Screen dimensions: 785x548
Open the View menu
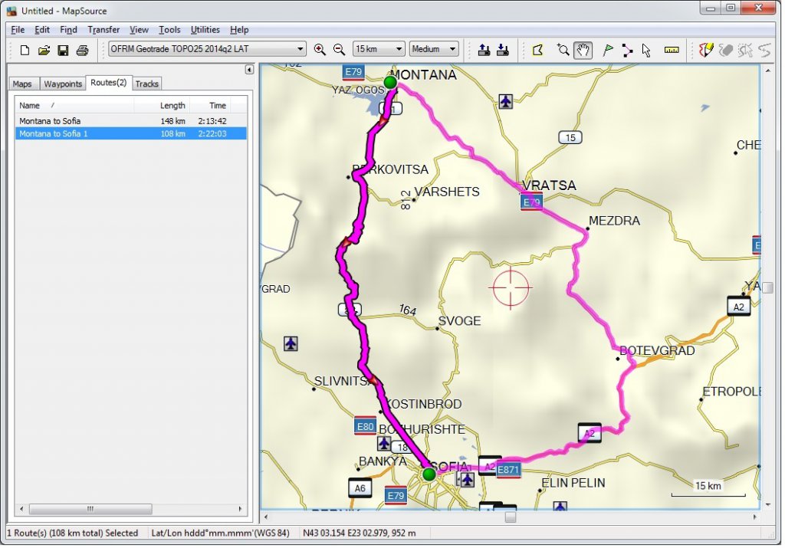tap(139, 30)
